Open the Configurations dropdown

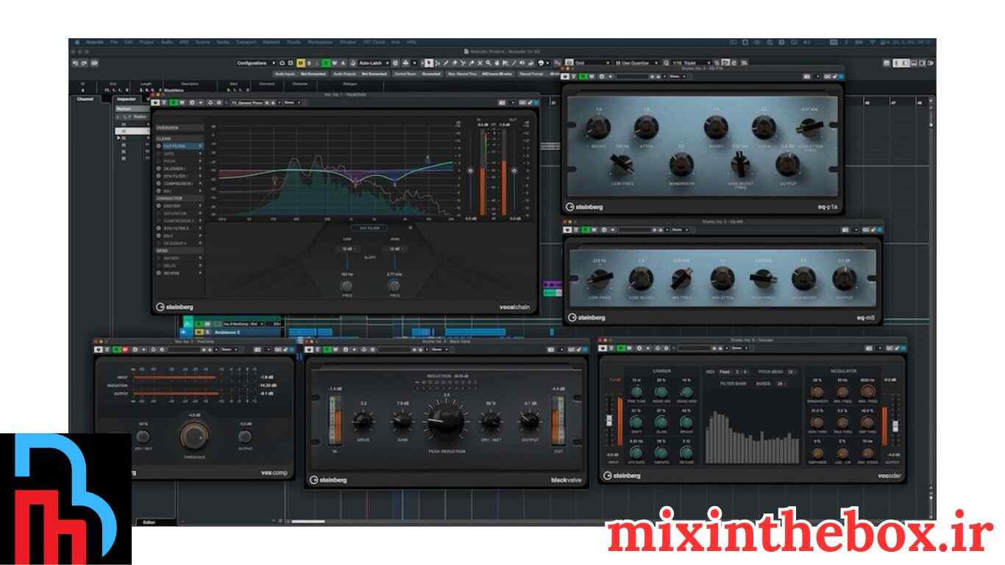[257, 63]
